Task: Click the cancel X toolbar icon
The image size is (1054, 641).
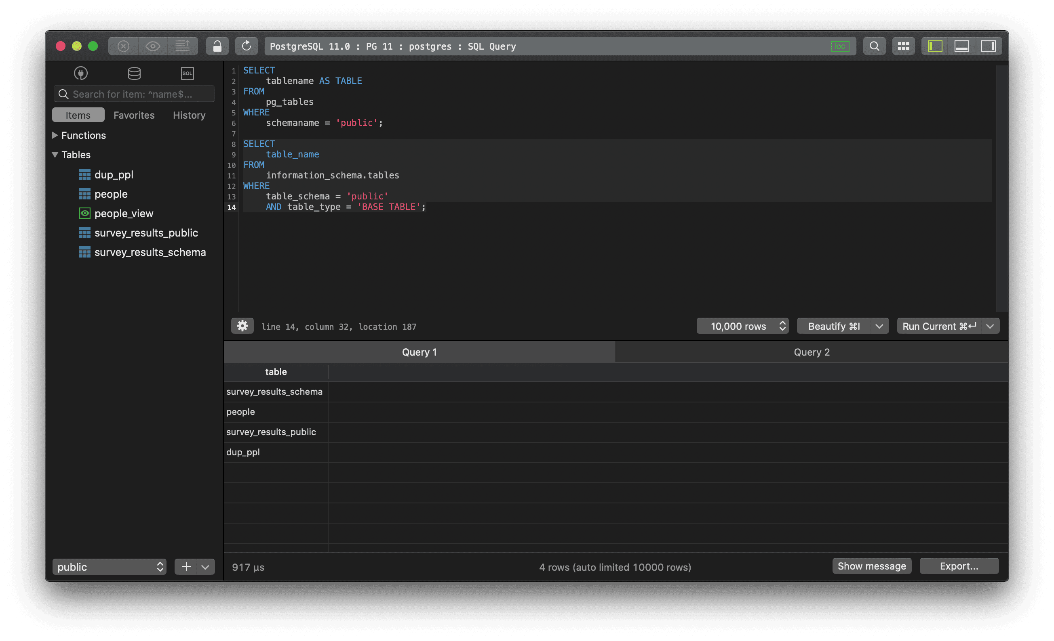Action: coord(124,46)
